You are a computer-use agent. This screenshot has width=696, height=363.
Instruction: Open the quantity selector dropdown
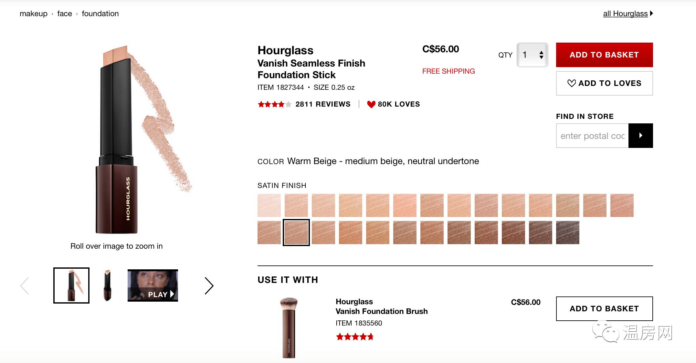click(x=532, y=55)
